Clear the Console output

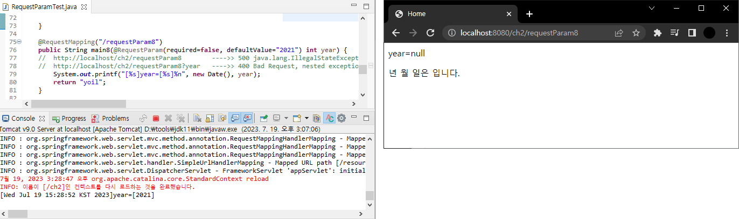tap(197, 118)
